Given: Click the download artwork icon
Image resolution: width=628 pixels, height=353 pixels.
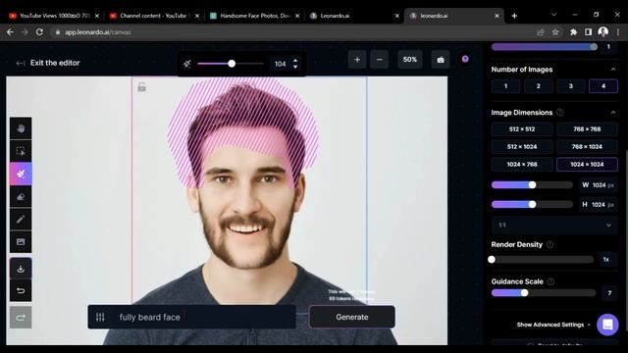Looking at the screenshot, I should 21,269.
